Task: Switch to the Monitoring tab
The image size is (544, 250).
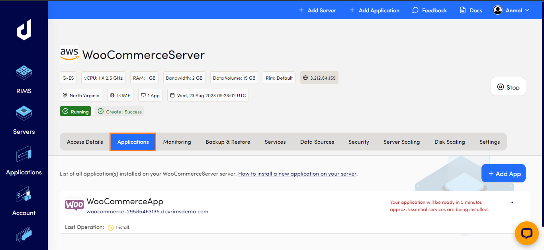Action: pos(177,142)
